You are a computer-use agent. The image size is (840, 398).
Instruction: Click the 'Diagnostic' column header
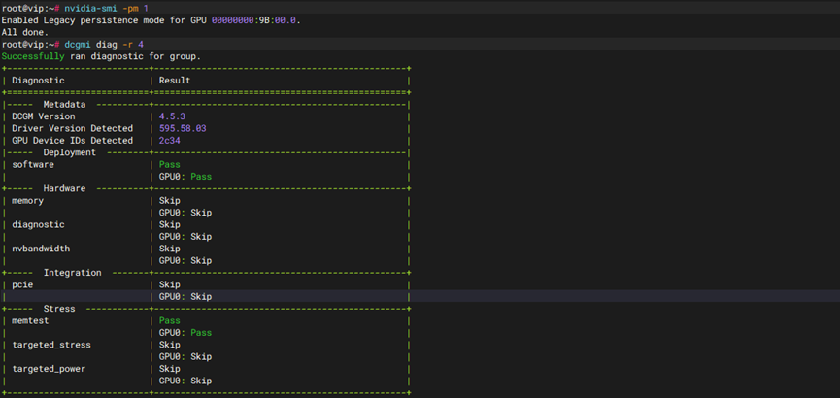pos(38,81)
